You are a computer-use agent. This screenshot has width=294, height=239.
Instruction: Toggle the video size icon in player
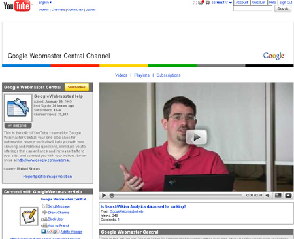click(278, 195)
